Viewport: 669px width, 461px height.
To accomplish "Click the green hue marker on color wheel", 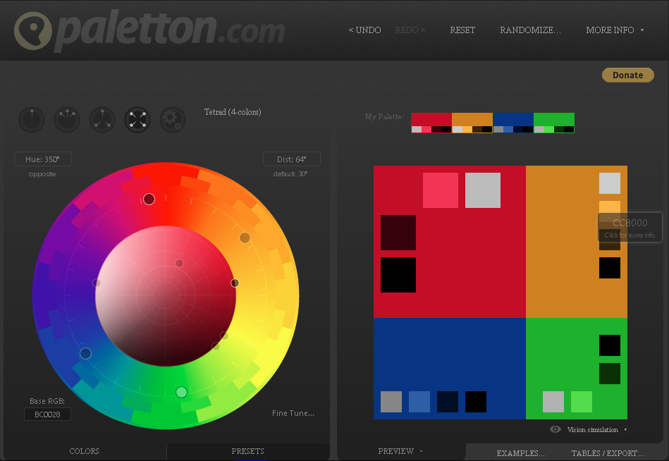I will (181, 392).
